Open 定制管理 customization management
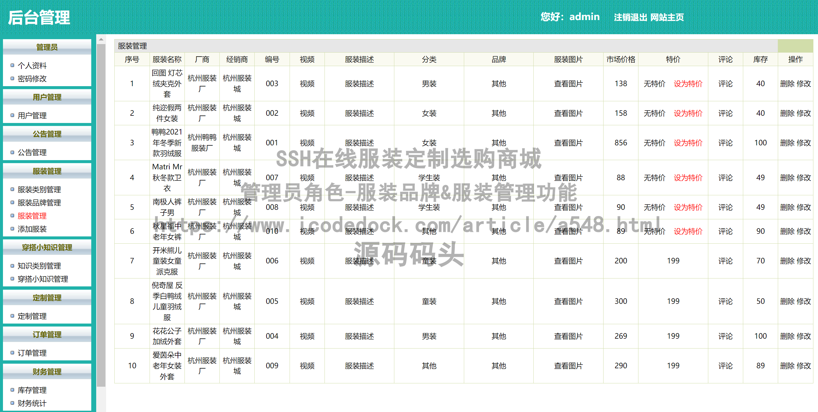818x412 pixels. pos(32,316)
